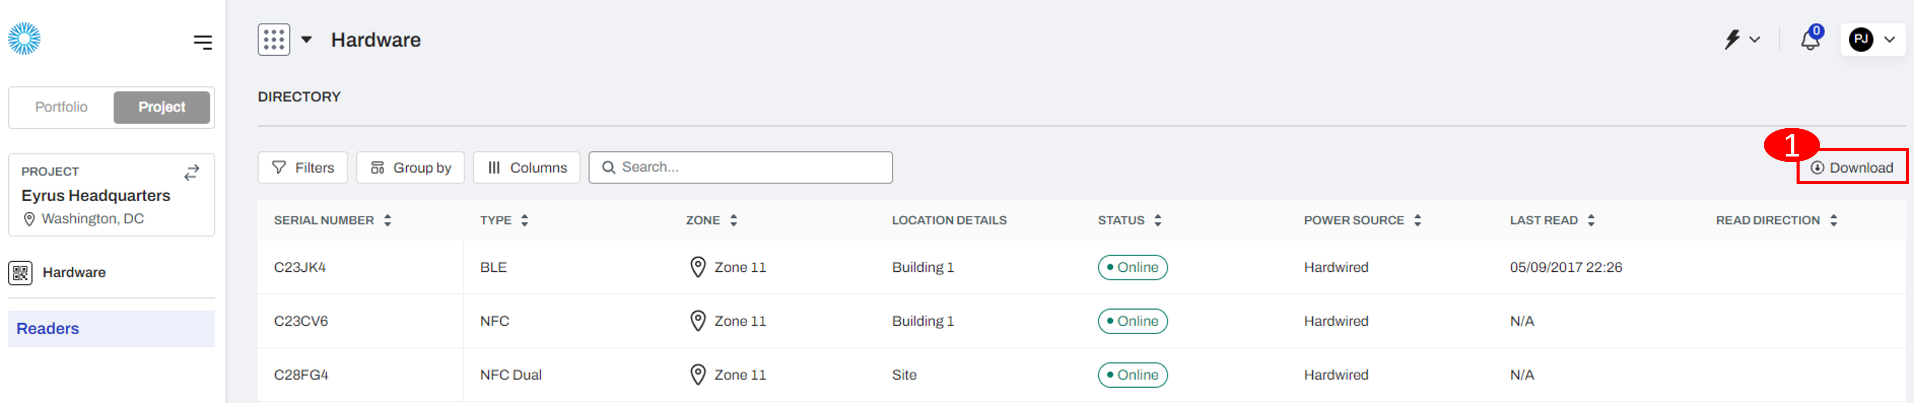Click the zone pin icon in C28FG4 row
1914x403 pixels.
click(697, 375)
